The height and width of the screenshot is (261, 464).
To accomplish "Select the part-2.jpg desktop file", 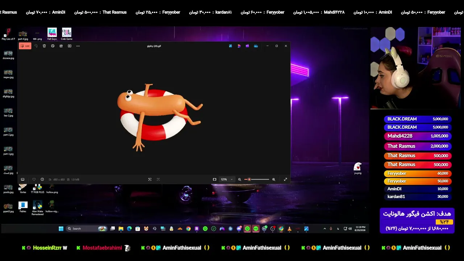I will pyautogui.click(x=8, y=132).
